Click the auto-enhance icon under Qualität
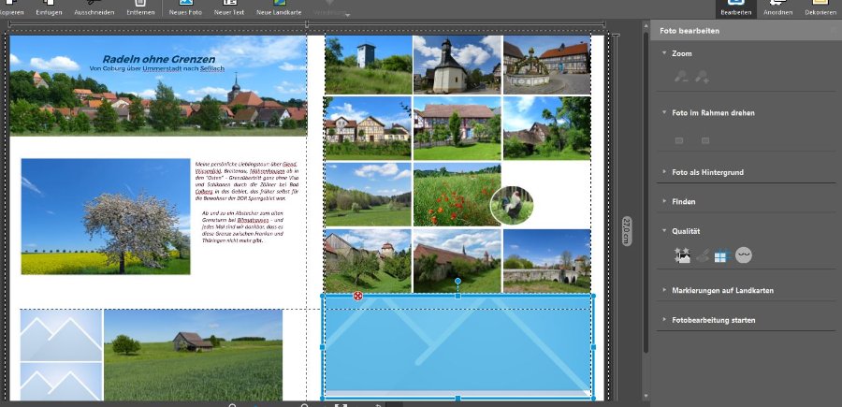The image size is (842, 407). (x=682, y=255)
